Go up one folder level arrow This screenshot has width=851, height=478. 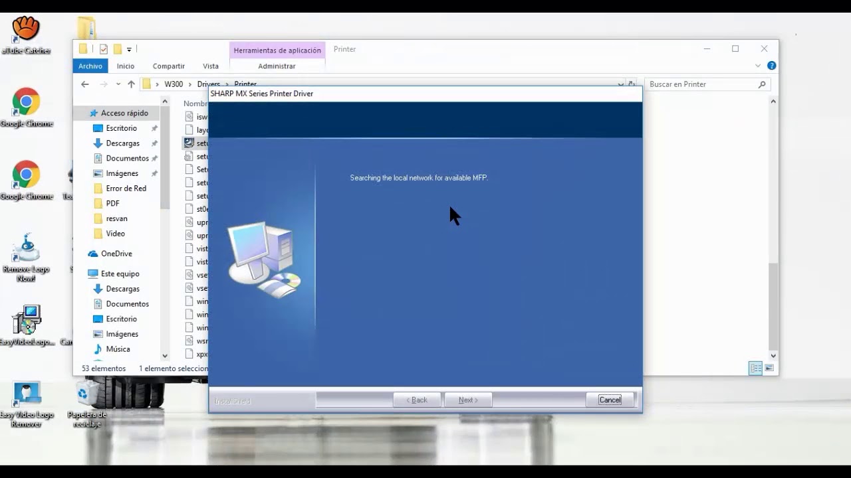tap(131, 84)
